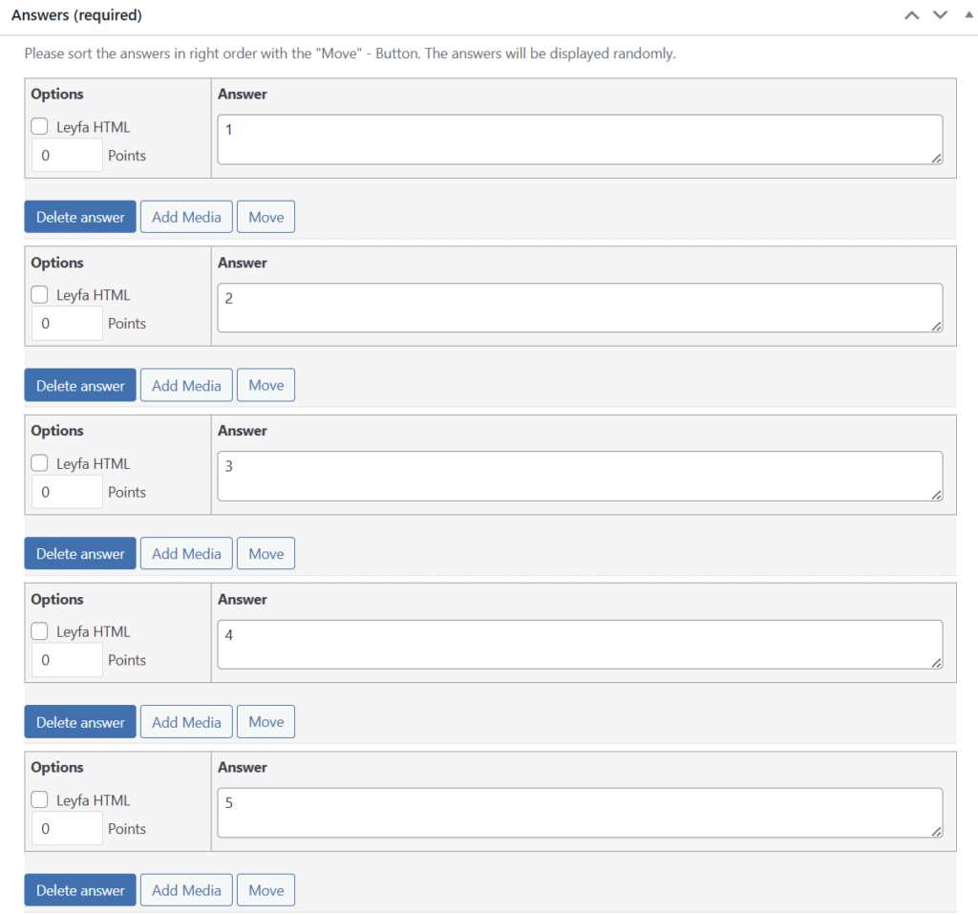Screen dimensions: 978x915
Task: Toggle Leyfa HTML checkbox for answer 3
Action: tap(40, 463)
